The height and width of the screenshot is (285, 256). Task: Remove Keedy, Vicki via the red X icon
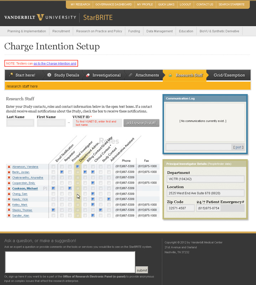[9, 199]
